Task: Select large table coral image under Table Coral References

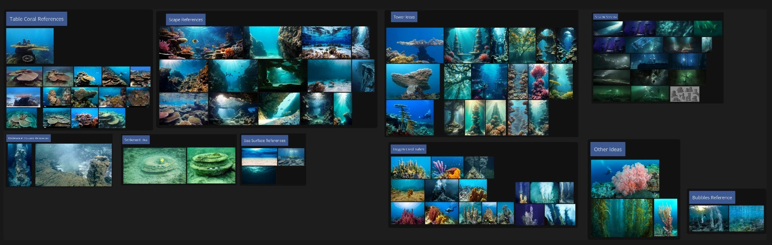Action: (x=30, y=46)
